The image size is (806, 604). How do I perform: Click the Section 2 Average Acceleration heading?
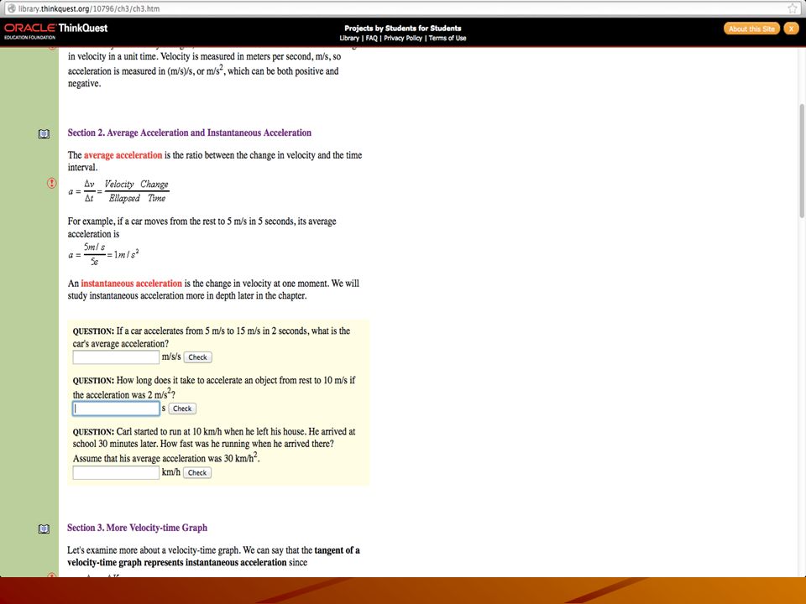pyautogui.click(x=189, y=133)
